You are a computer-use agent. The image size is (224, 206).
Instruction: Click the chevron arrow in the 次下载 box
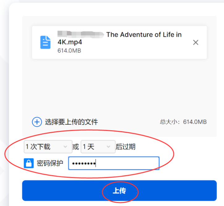pos(65,147)
